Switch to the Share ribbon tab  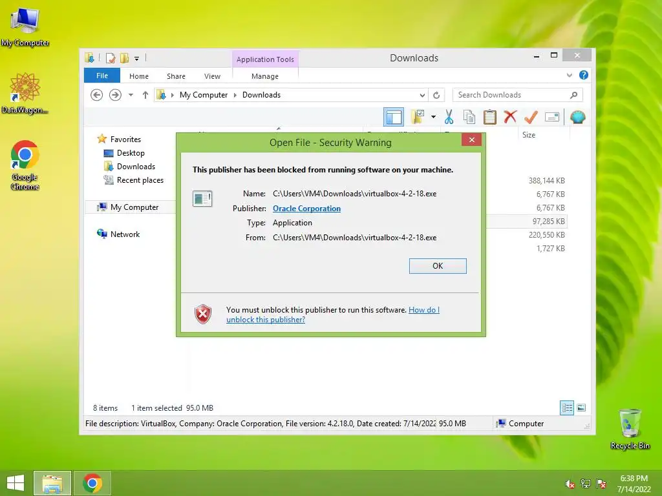[176, 76]
